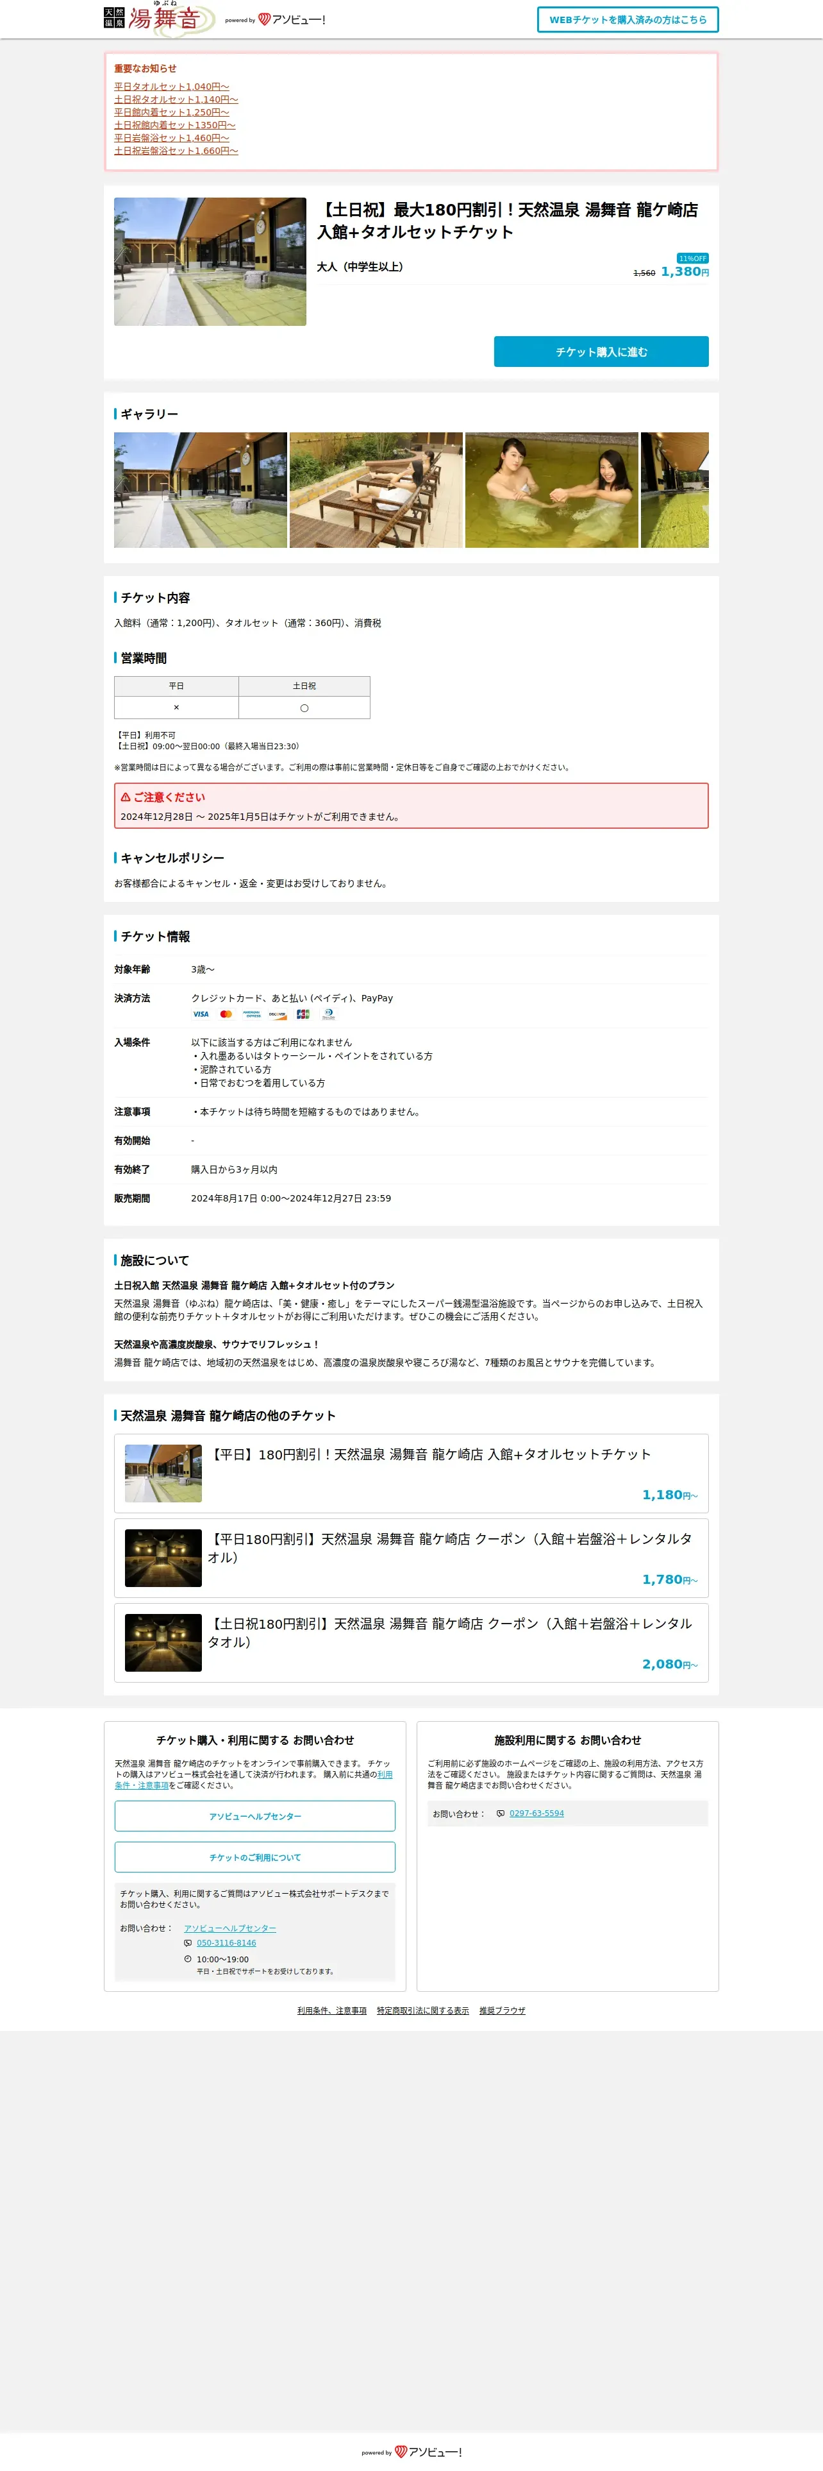Open the 平日岩盤浴セット1,460円〜 notice link

click(x=172, y=138)
